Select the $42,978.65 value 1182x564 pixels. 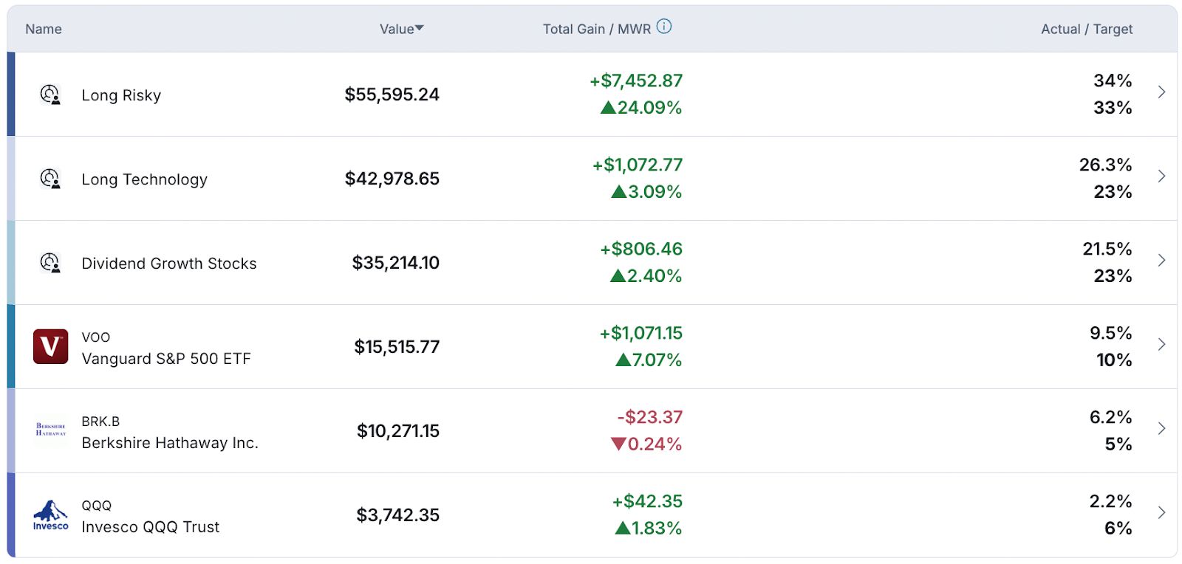click(392, 179)
